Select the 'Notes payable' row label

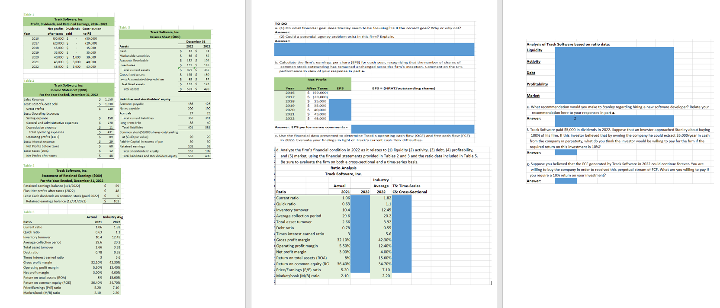(129, 109)
